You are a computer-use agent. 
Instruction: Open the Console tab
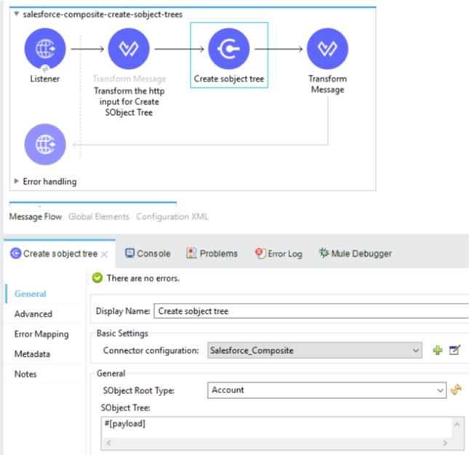click(148, 253)
